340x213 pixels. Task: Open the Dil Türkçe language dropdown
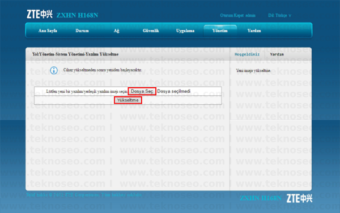click(279, 15)
